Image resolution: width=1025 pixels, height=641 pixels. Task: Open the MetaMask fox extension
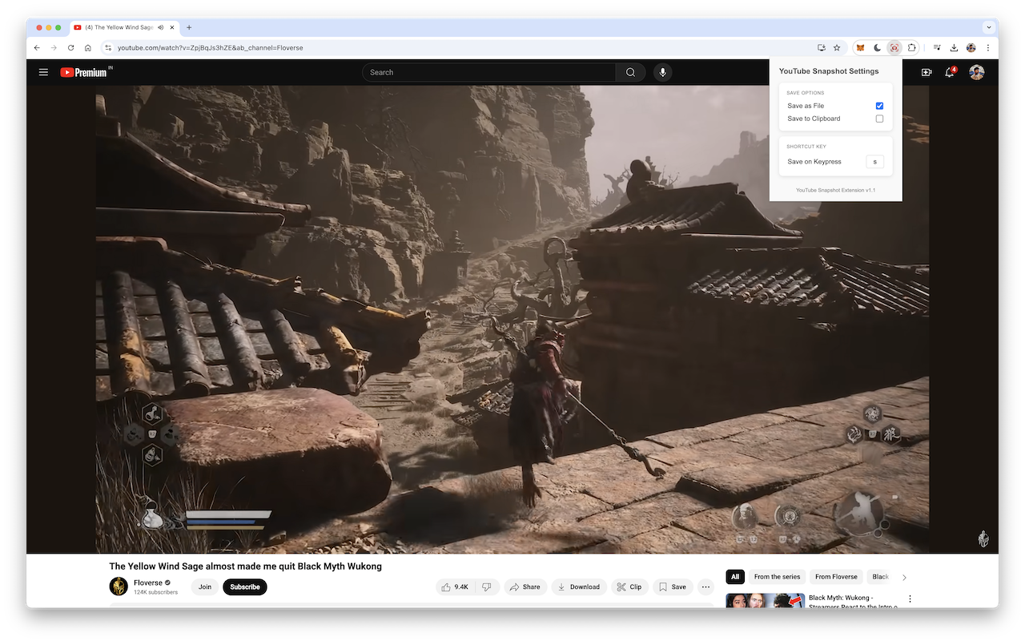[861, 48]
